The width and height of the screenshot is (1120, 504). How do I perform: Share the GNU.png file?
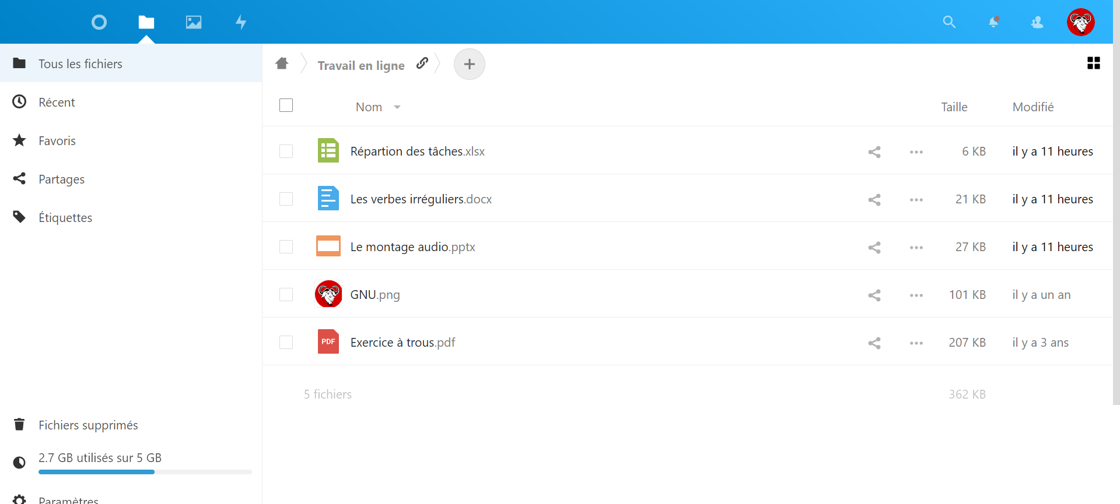point(874,295)
